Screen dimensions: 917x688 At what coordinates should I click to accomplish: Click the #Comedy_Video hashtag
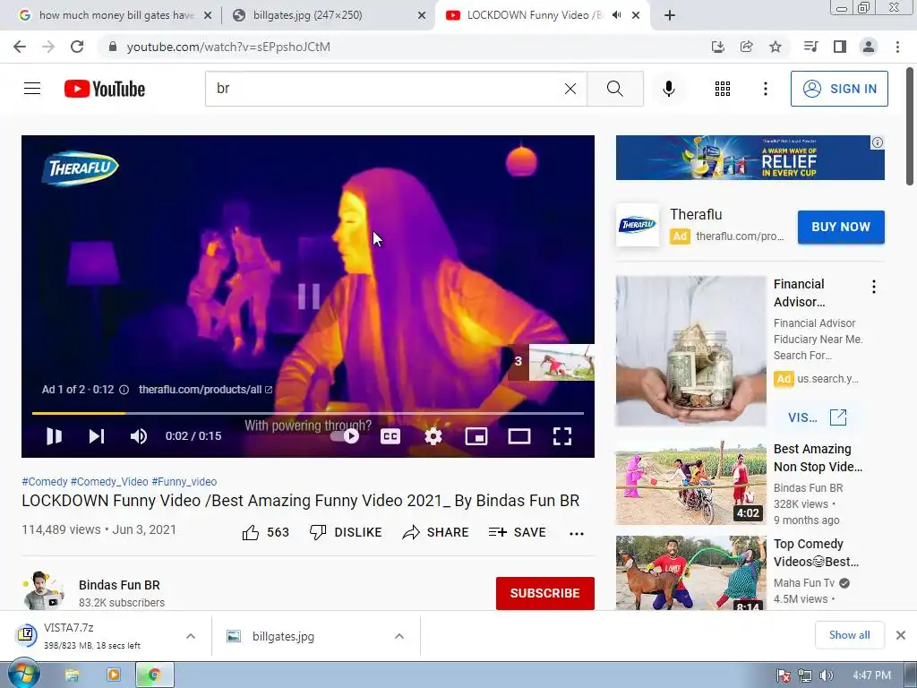(109, 481)
